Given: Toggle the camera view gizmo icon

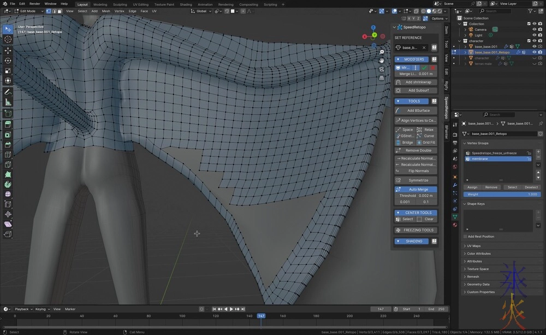Looking at the screenshot, I should click(x=382, y=69).
